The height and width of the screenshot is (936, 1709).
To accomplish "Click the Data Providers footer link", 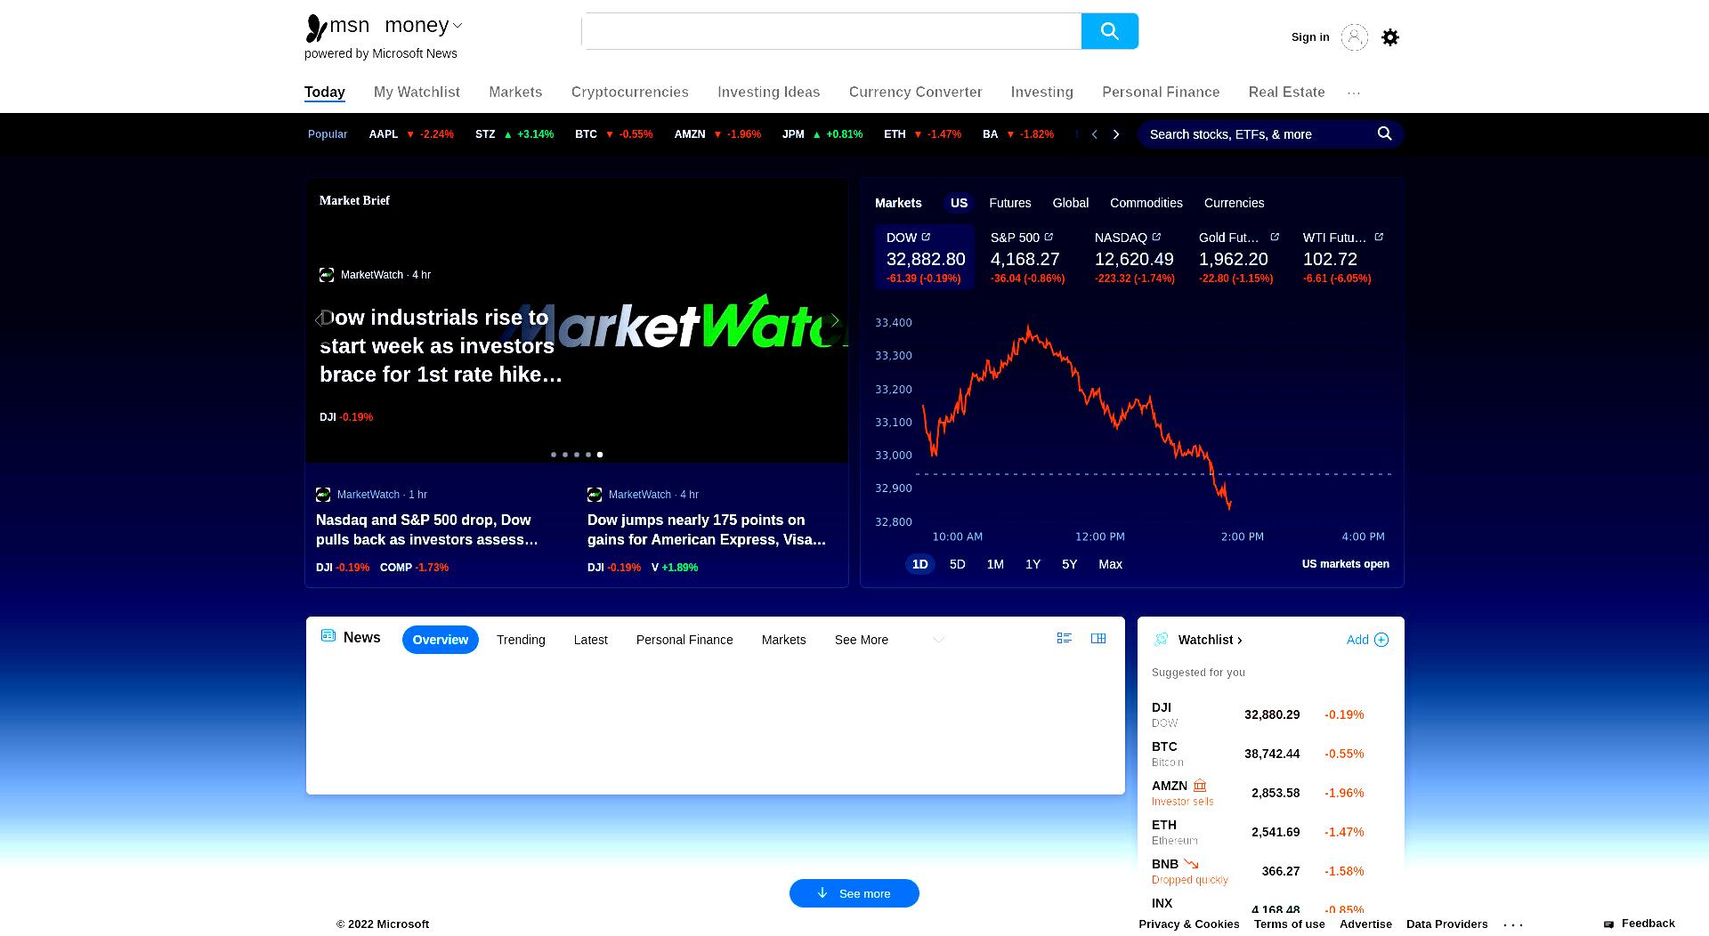I will click(x=1446, y=924).
